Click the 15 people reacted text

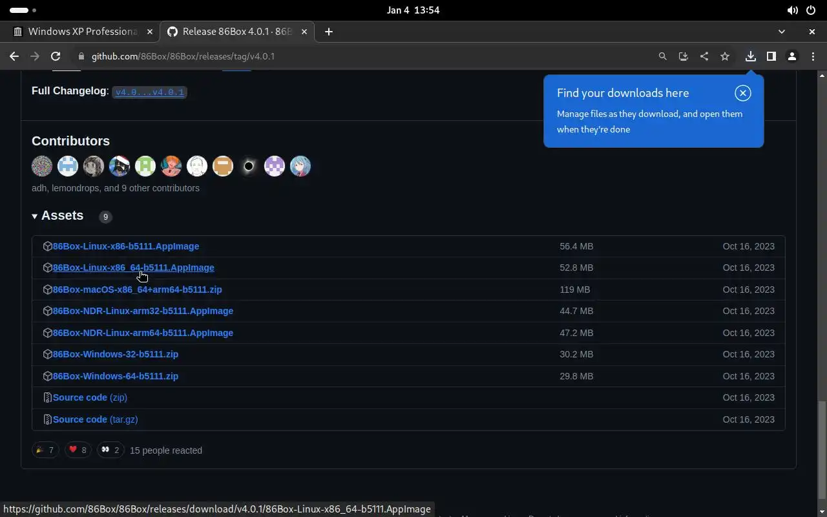pyautogui.click(x=166, y=450)
